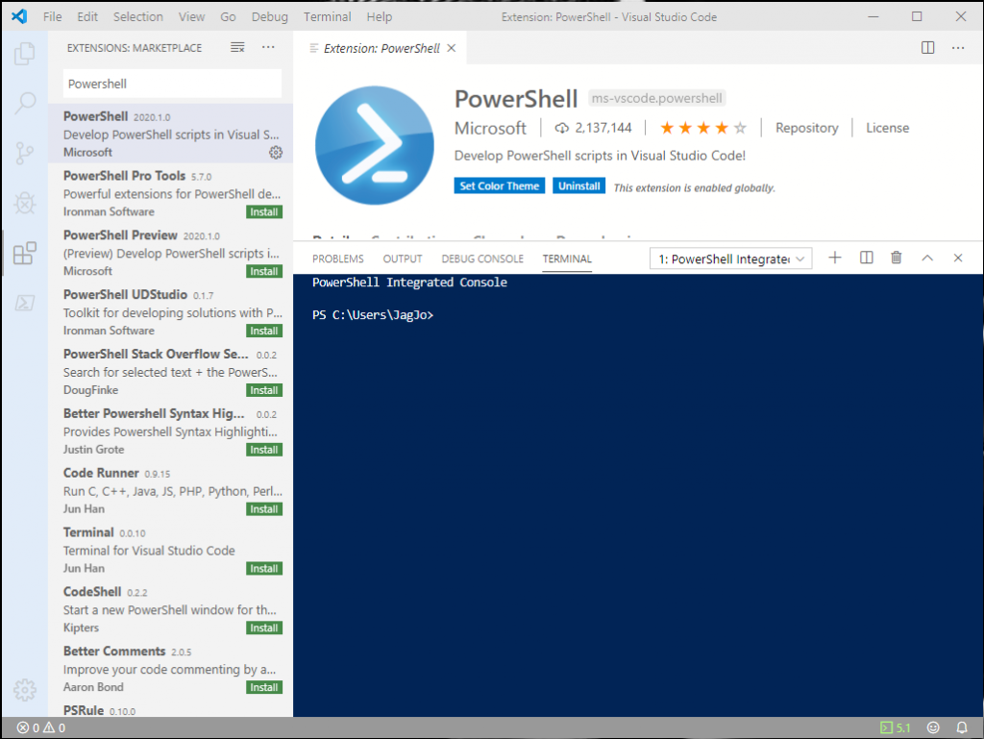
Task: Close the Extension: PowerShell tab
Action: (x=452, y=48)
